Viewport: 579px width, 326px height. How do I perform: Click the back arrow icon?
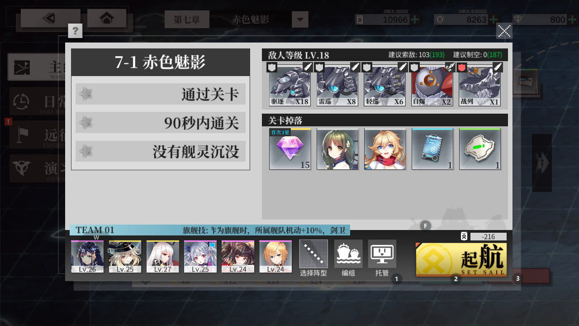[x=50, y=18]
